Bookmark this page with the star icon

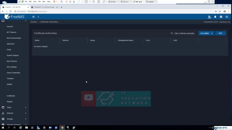tap(220, 11)
